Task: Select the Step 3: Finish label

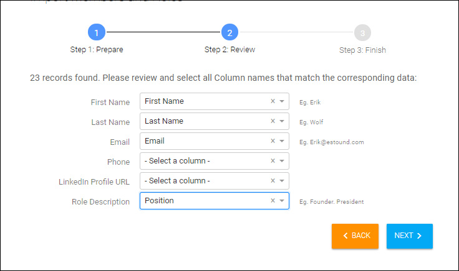Action: [x=363, y=50]
